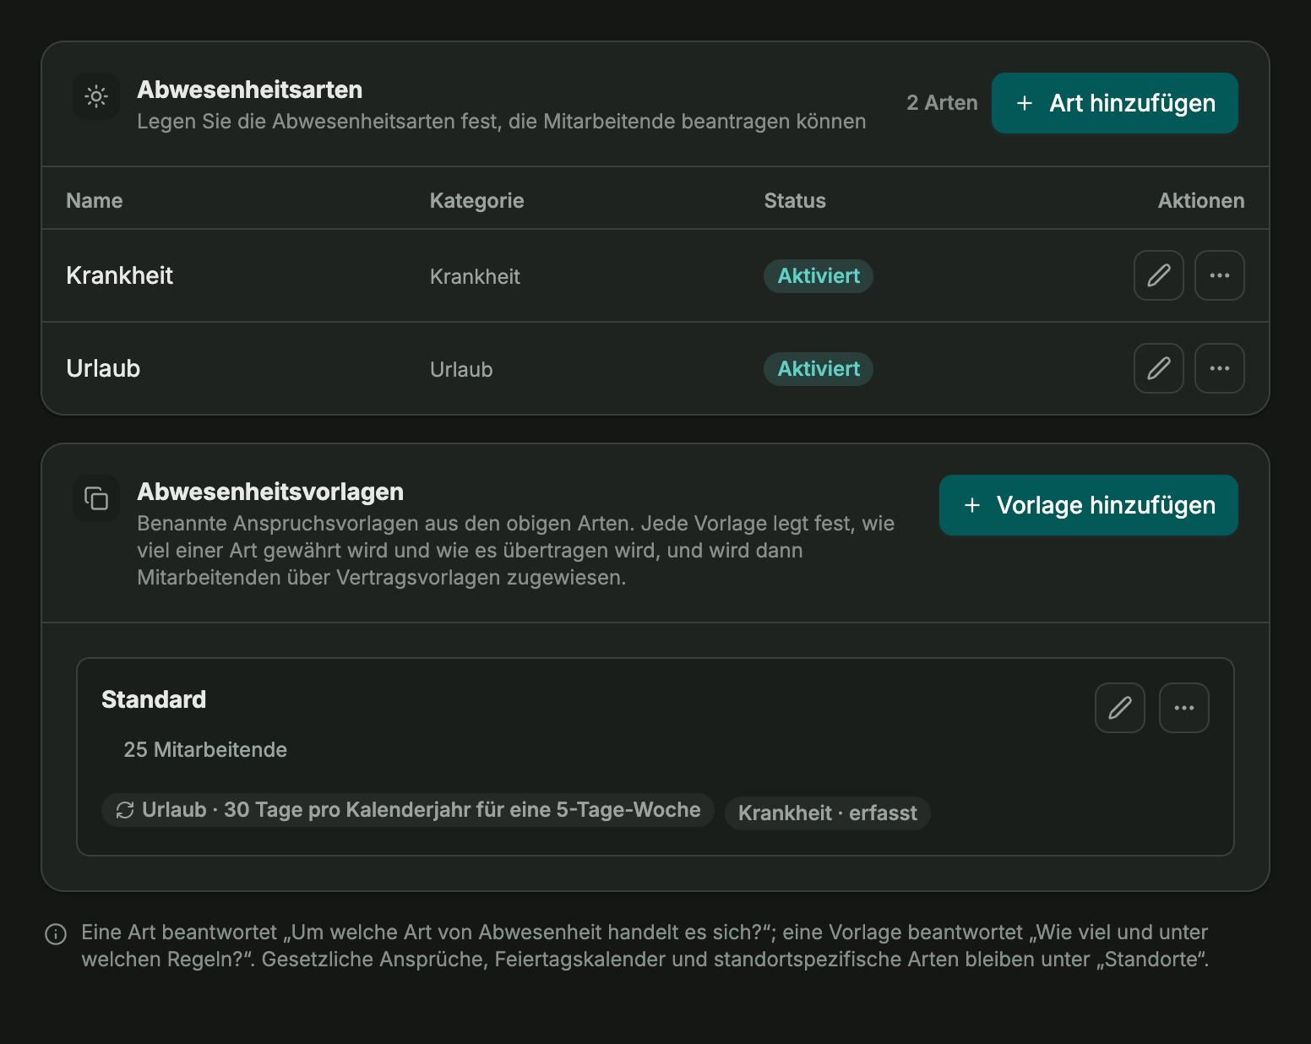Click the Urlaub name cell
The image size is (1311, 1044).
103,368
